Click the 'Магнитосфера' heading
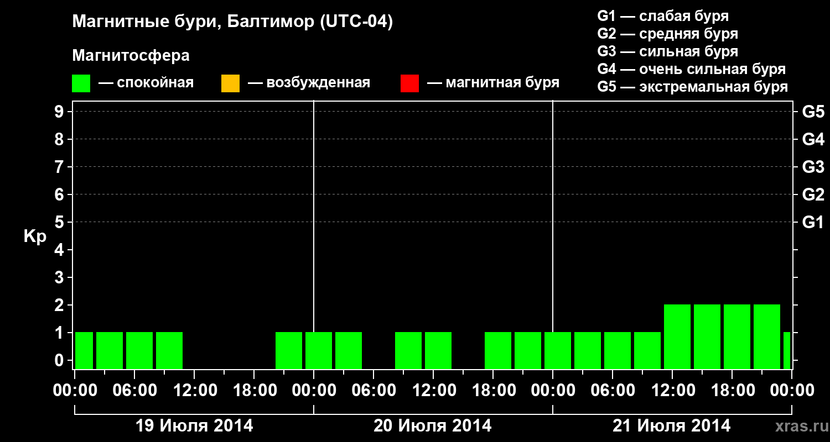Image resolution: width=830 pixels, height=442 pixels. point(131,56)
